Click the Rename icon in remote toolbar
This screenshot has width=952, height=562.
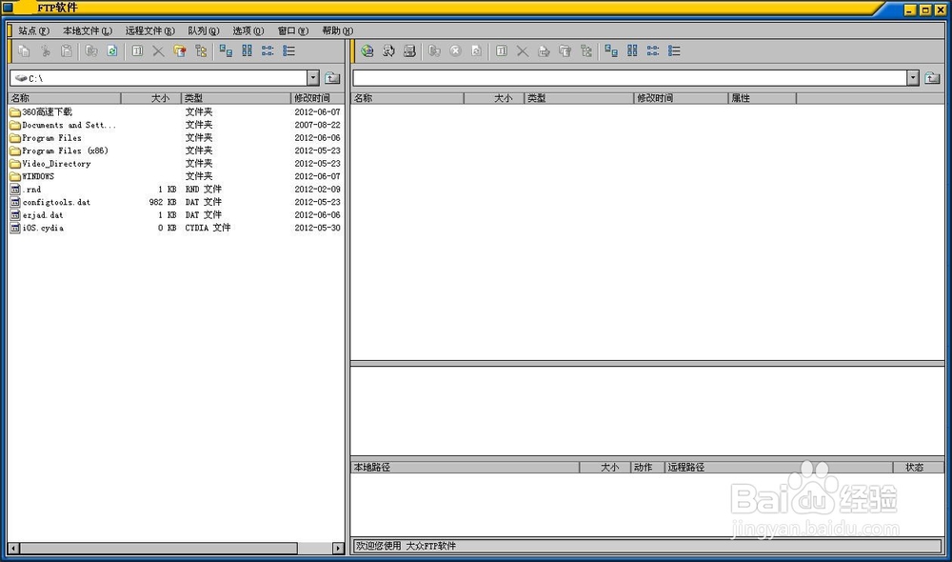pyautogui.click(x=502, y=51)
